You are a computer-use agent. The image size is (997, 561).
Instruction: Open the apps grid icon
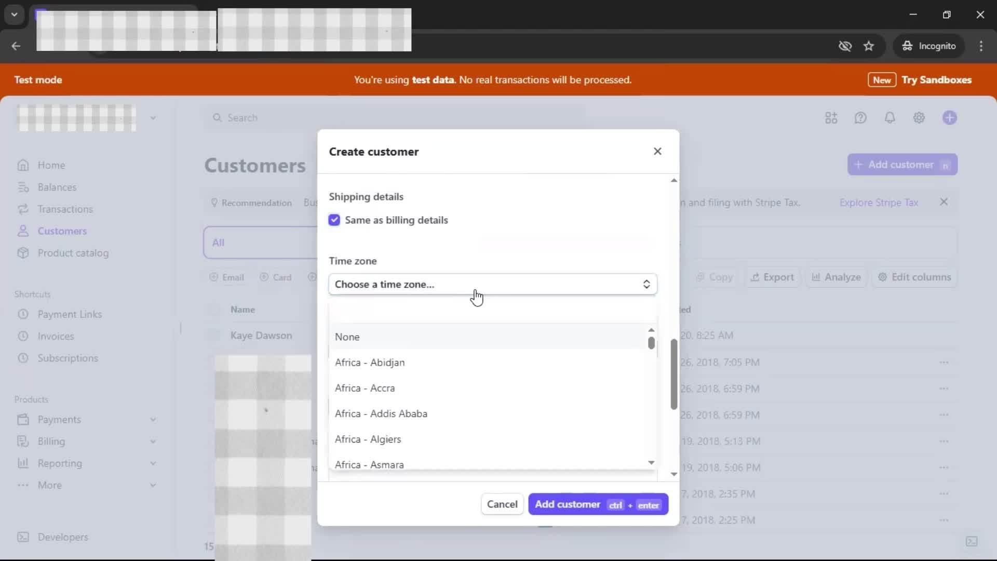point(831,118)
